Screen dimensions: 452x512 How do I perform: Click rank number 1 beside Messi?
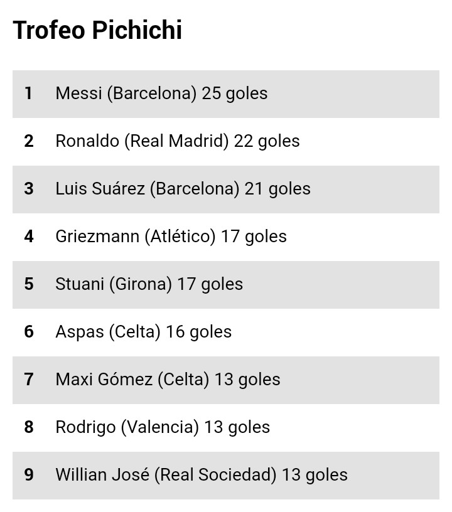(x=28, y=93)
